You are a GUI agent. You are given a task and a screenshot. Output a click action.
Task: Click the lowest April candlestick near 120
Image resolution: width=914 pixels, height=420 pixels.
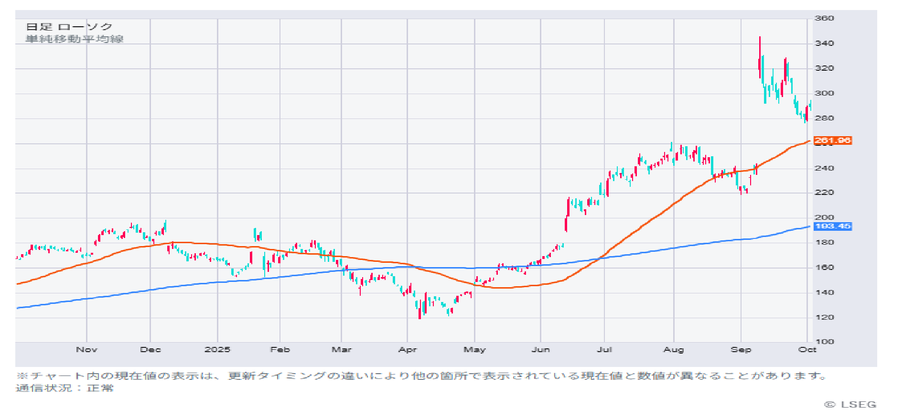[x=420, y=311]
